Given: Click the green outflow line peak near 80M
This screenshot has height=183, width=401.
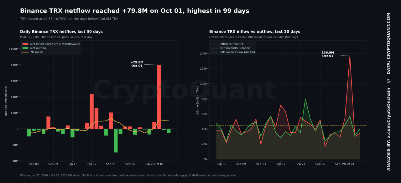Looking at the screenshot, I should click(x=305, y=99).
